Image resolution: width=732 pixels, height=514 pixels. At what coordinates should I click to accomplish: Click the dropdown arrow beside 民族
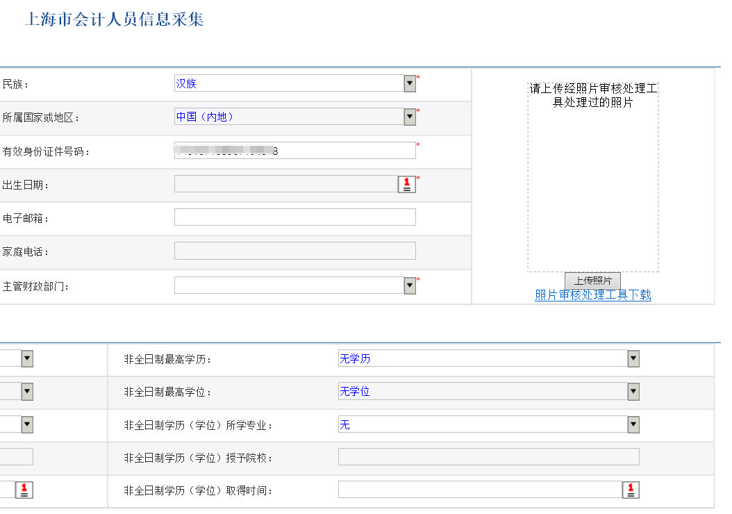click(409, 83)
